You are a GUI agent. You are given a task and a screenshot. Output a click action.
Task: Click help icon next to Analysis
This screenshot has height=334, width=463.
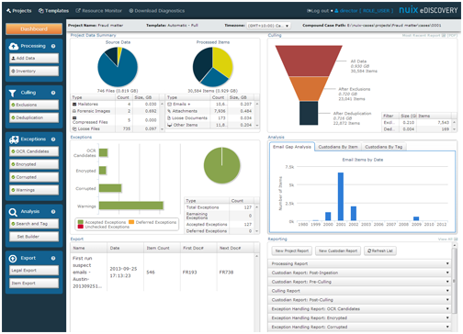tap(53, 212)
